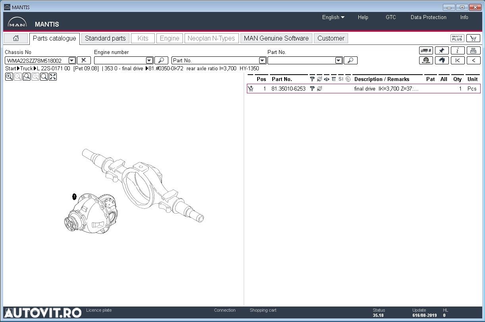Image resolution: width=485 pixels, height=322 pixels.
Task: Open the Standard parts tab
Action: (105, 38)
